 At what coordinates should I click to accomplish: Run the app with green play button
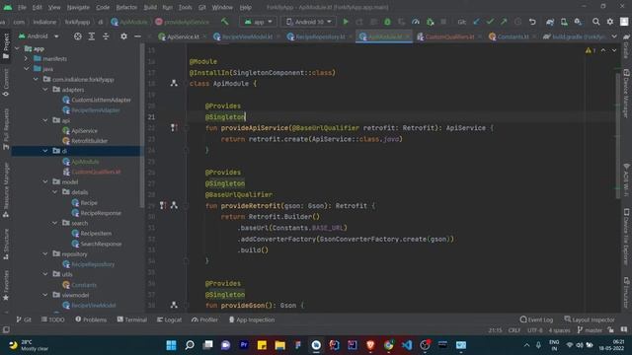click(346, 22)
